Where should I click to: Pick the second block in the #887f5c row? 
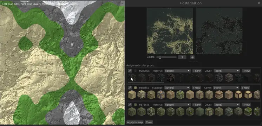[x=142, y=94]
